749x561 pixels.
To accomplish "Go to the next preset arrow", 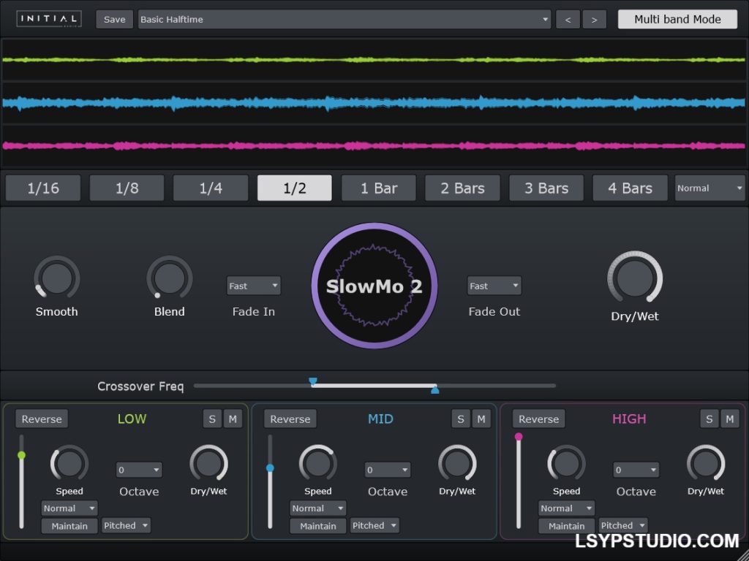I will point(594,20).
